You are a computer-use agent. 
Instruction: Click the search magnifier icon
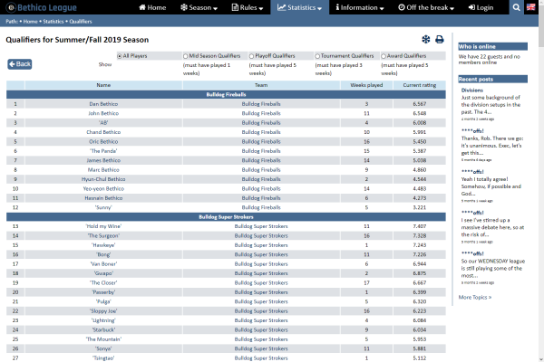point(515,7)
